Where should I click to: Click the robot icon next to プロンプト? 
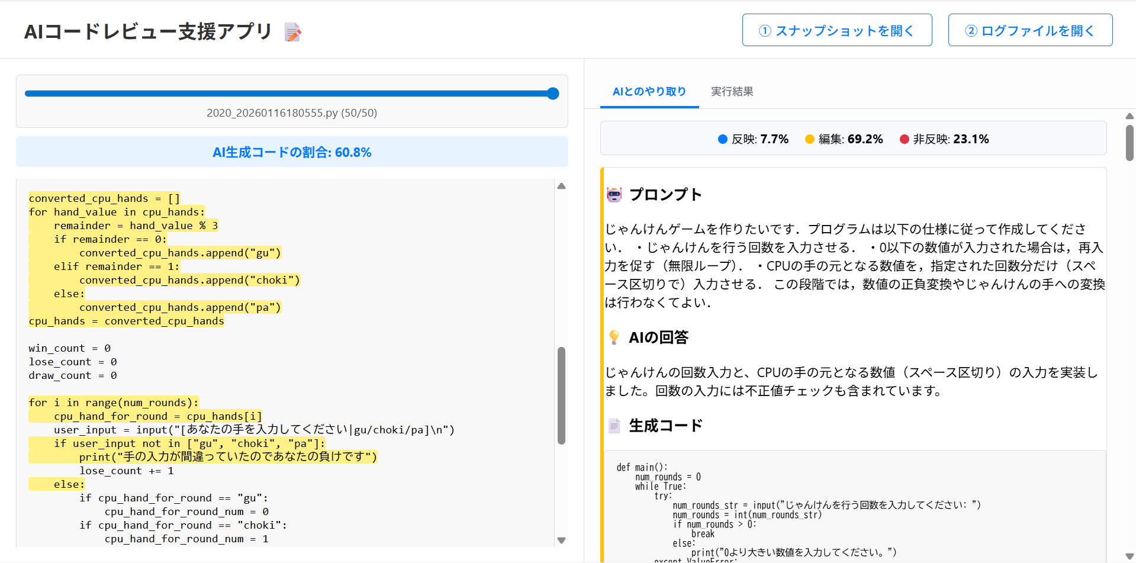tap(614, 195)
